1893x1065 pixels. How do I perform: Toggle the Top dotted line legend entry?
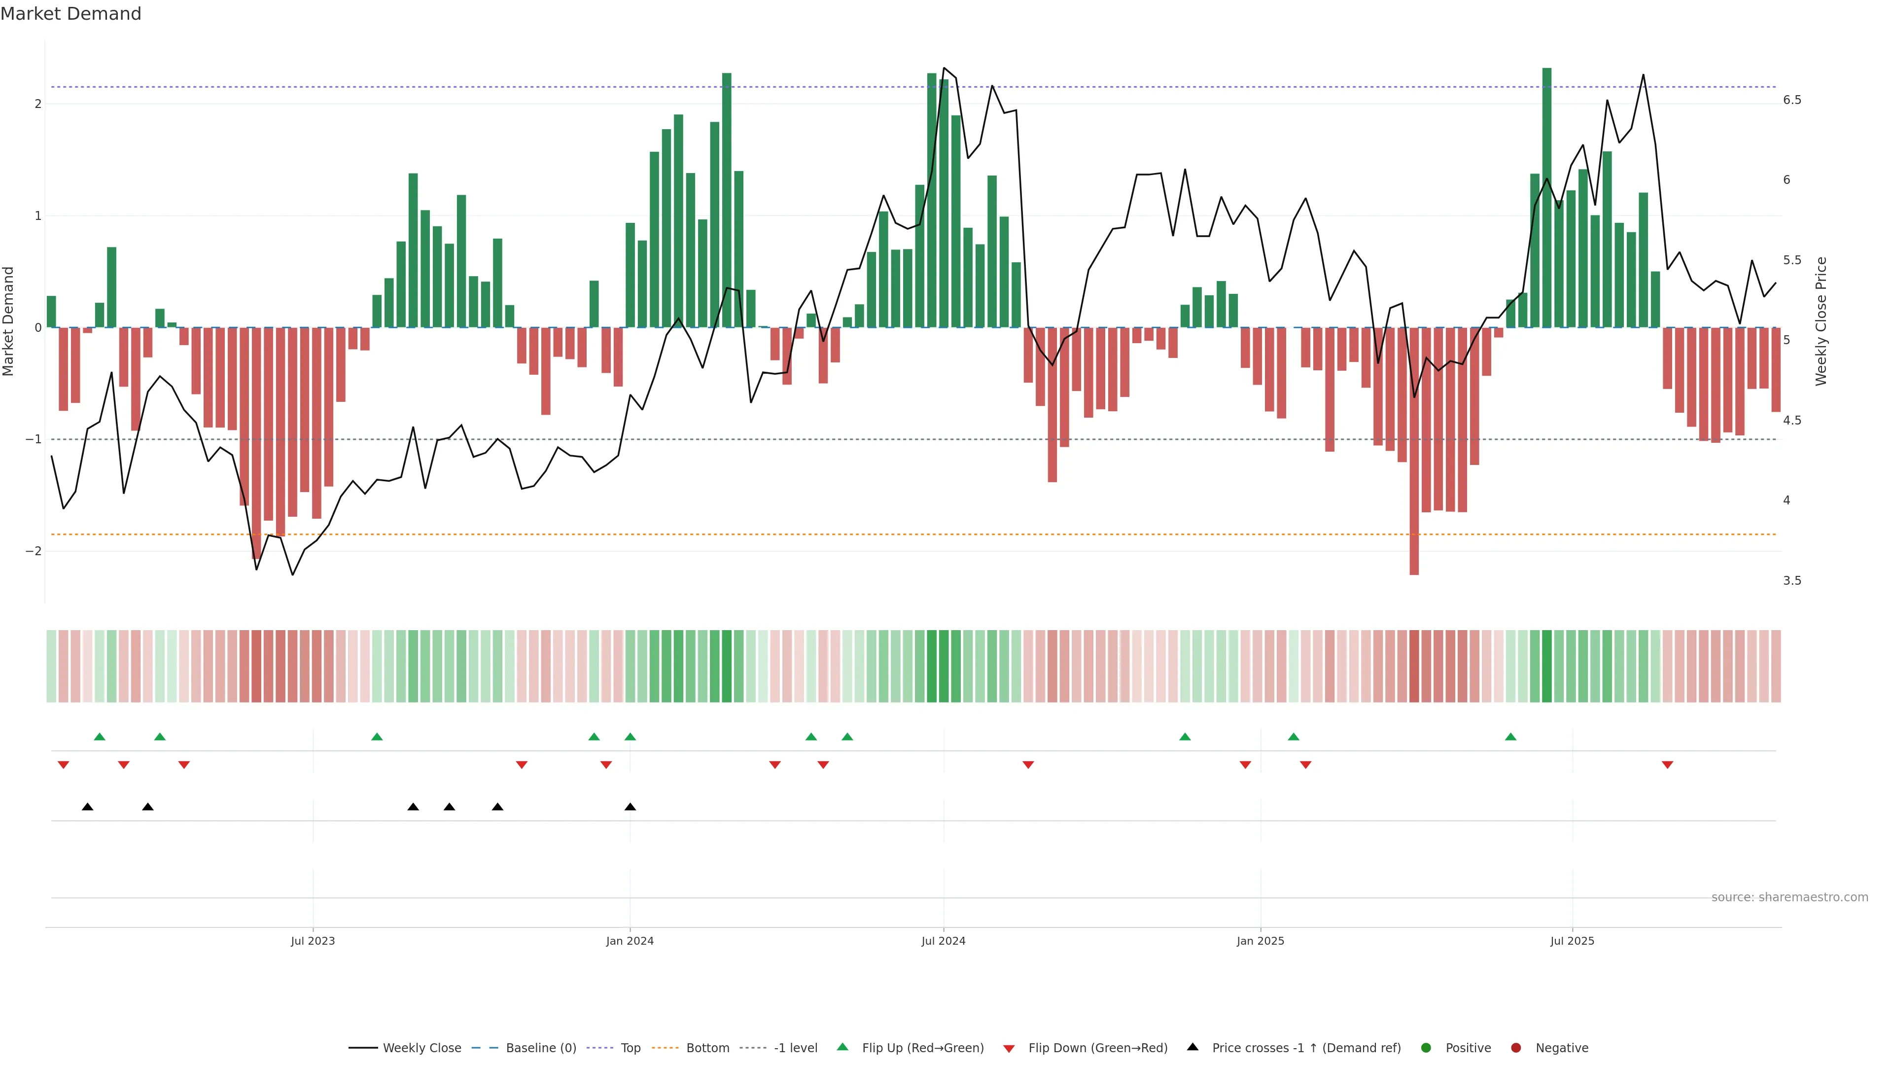point(630,1047)
